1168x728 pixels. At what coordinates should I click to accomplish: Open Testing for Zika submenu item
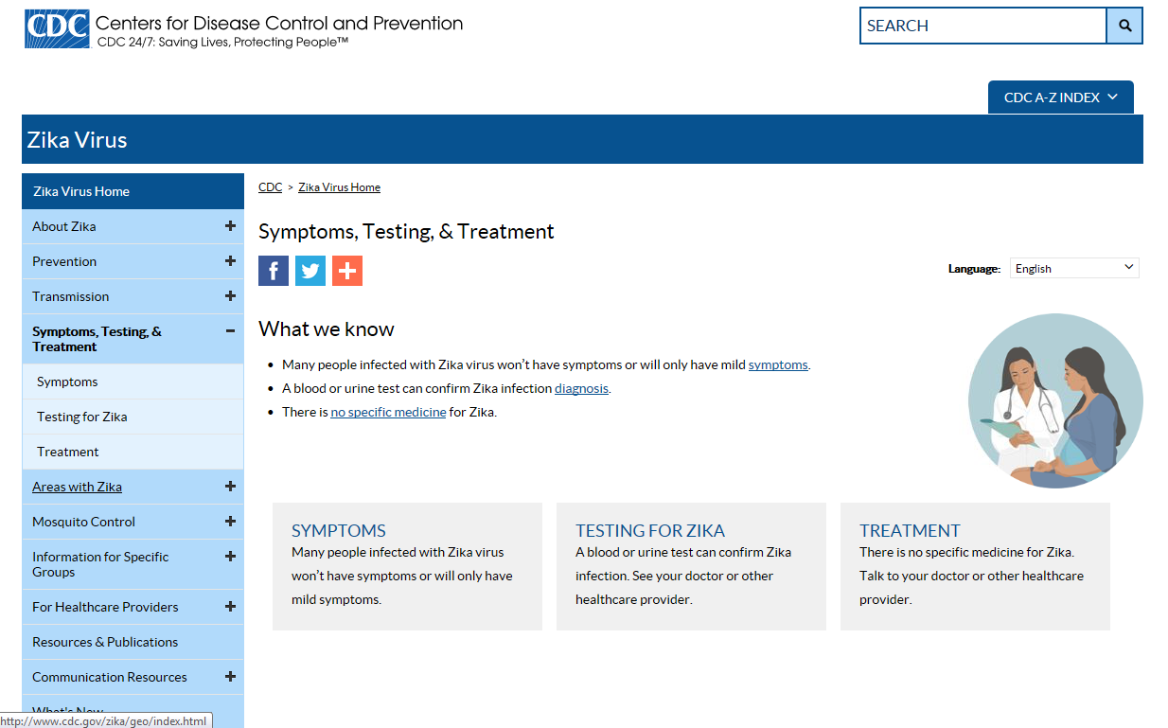[82, 417]
